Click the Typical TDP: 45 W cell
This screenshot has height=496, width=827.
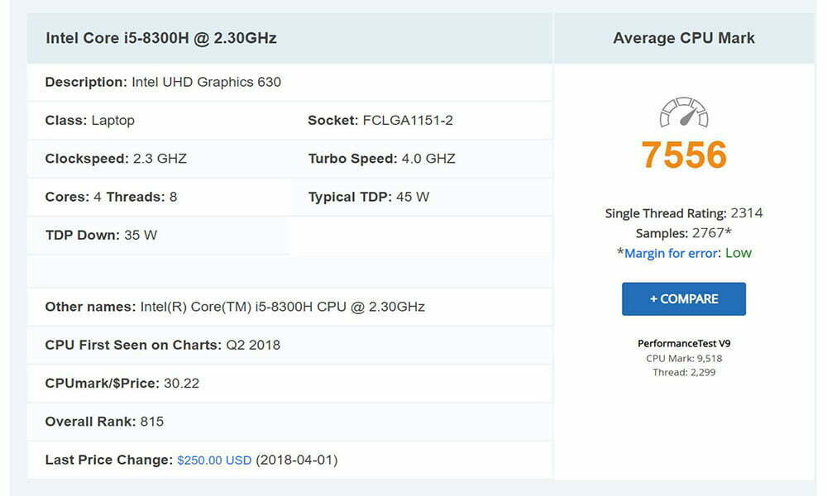click(421, 197)
